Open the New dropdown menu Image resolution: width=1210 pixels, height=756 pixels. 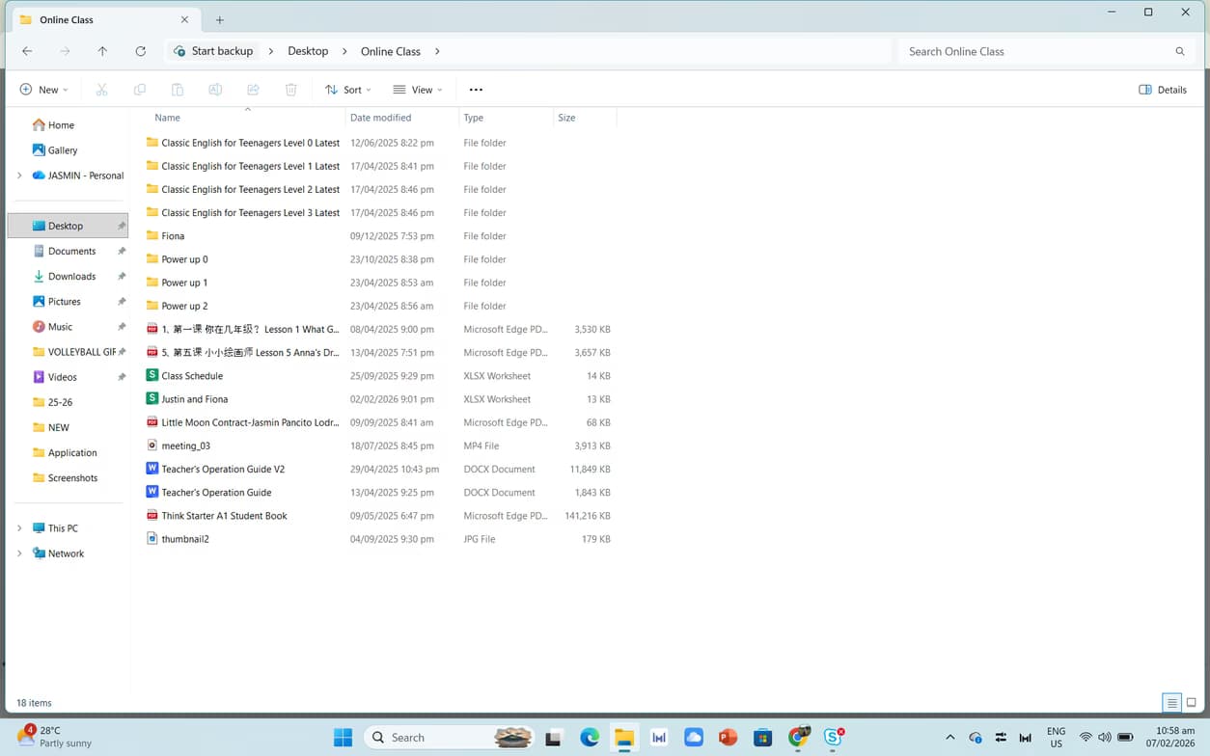(x=44, y=90)
